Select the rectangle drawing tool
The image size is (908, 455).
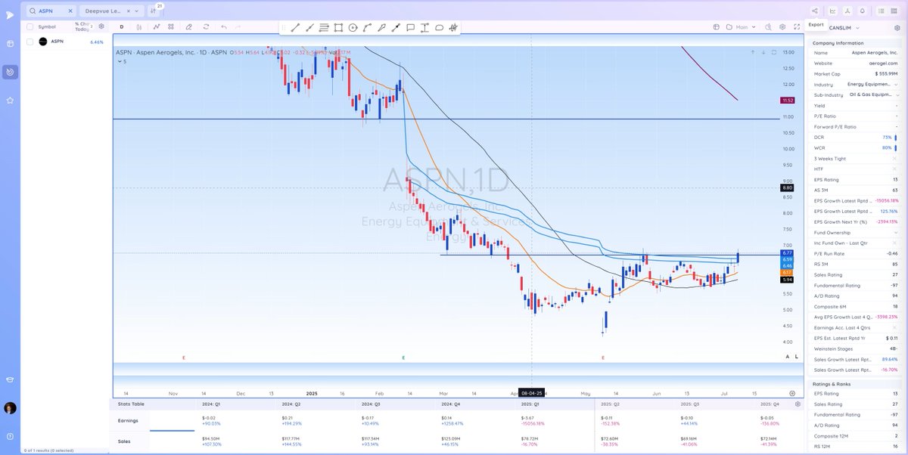(338, 27)
